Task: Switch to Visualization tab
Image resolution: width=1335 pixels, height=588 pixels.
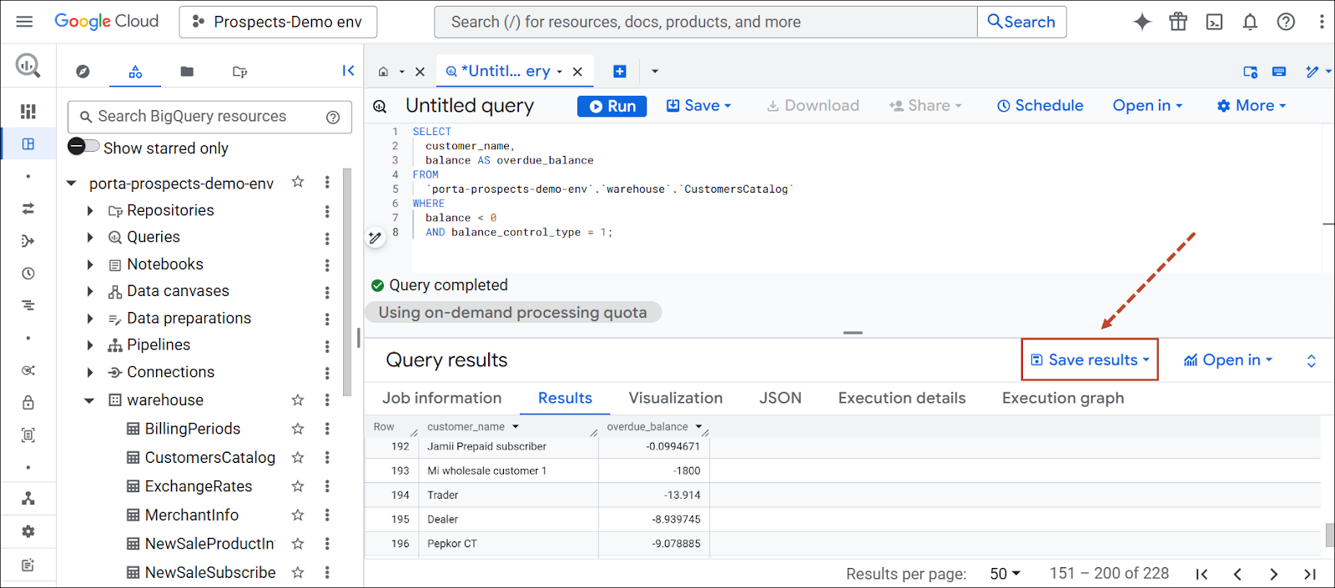Action: 675,398
